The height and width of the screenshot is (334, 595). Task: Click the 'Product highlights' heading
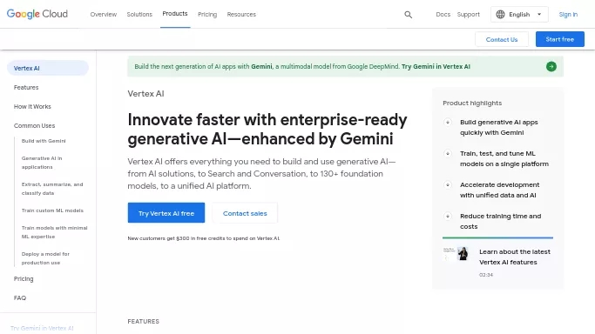pyautogui.click(x=472, y=103)
